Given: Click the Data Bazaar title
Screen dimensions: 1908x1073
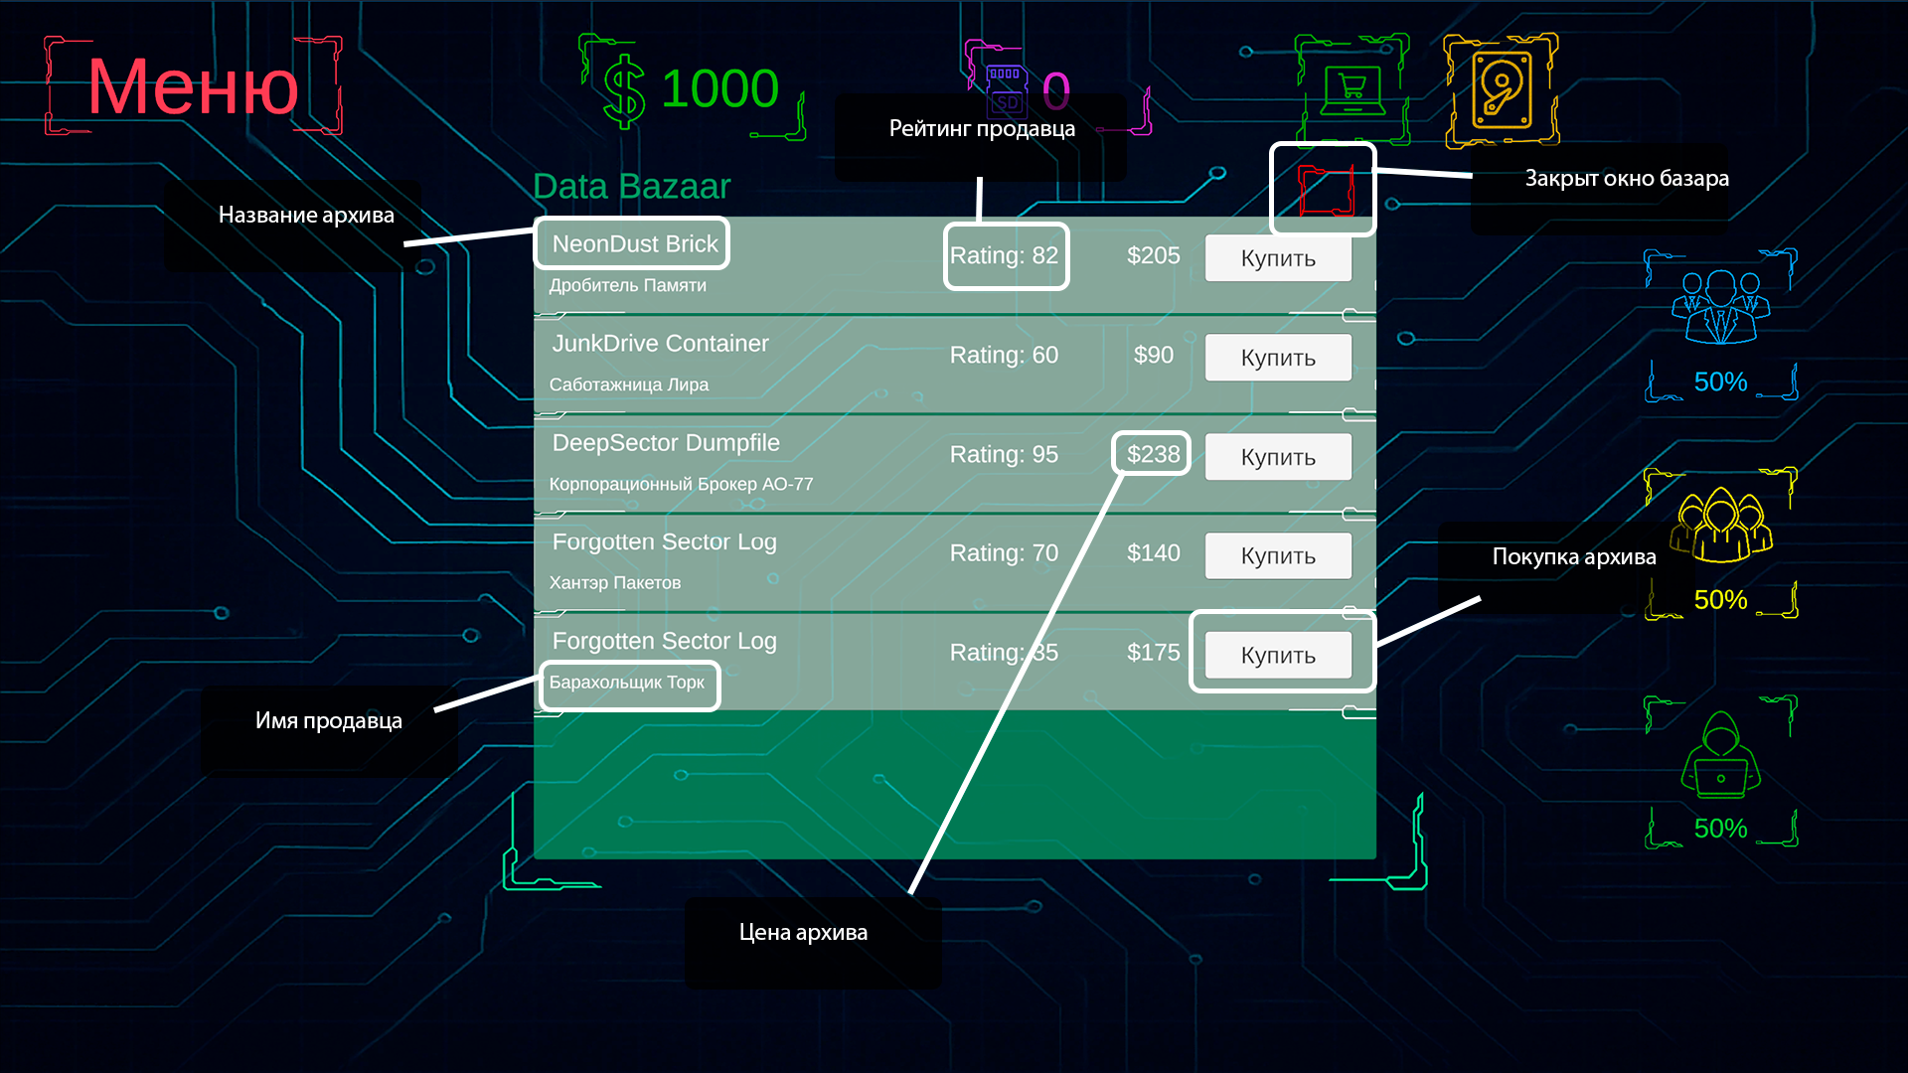Looking at the screenshot, I should (631, 187).
